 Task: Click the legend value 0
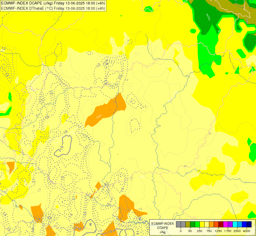[x=181, y=231]
